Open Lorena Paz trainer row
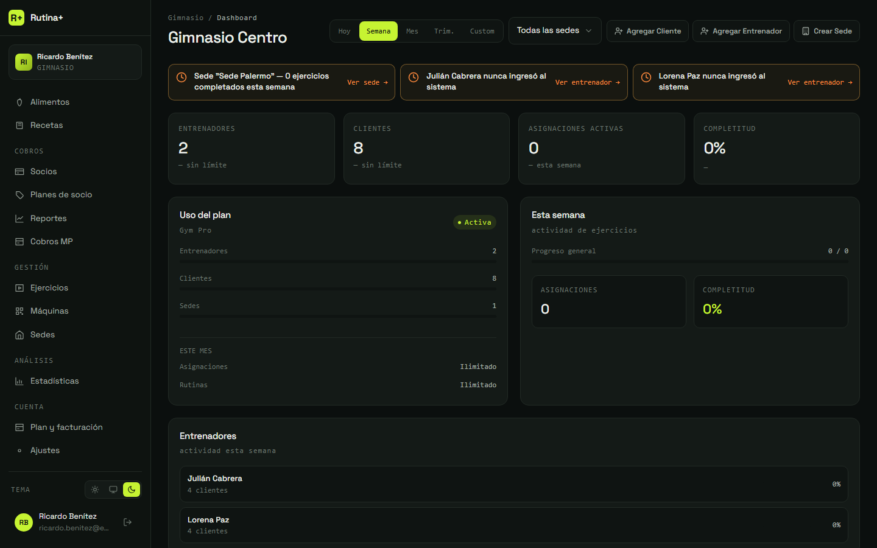Screen dimensions: 877x548 [514, 525]
